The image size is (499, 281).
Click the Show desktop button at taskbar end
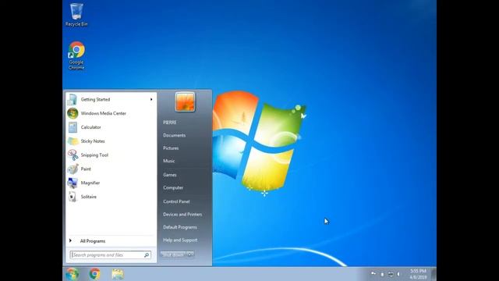(434, 274)
